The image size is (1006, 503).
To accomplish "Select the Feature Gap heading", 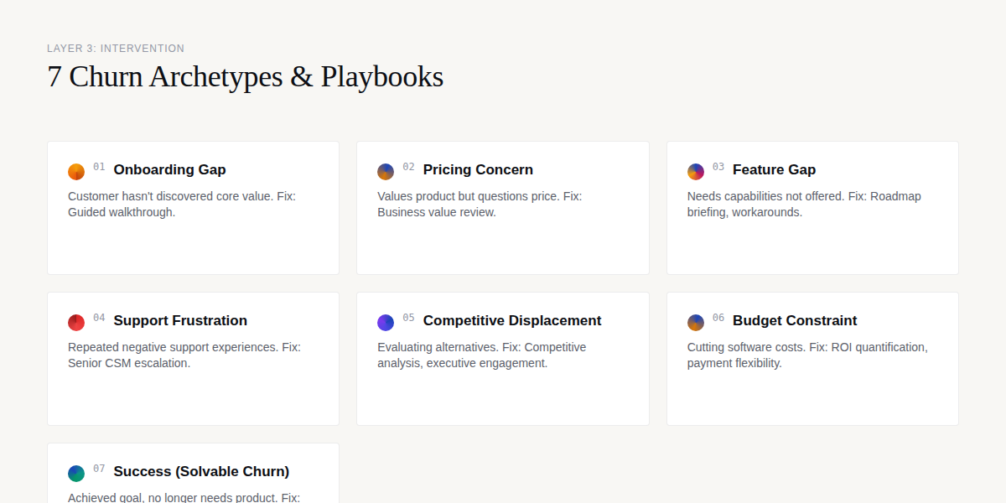I will [774, 169].
